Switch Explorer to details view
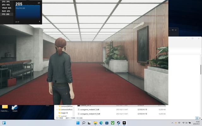 coord(197,118)
